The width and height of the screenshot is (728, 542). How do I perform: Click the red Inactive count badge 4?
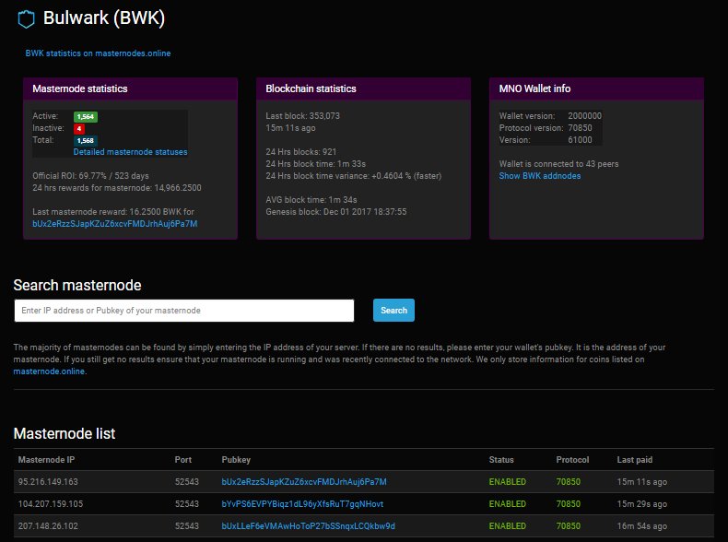(79, 129)
